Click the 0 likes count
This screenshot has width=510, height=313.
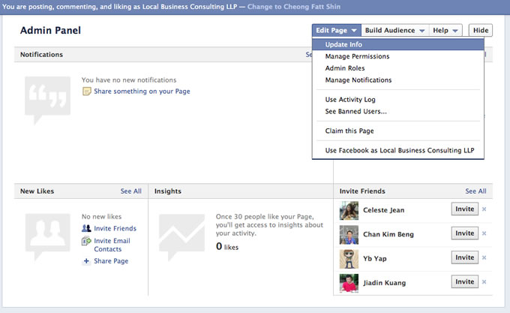click(x=227, y=247)
